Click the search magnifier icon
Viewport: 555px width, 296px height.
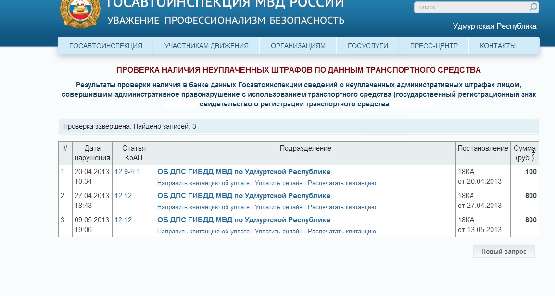(x=533, y=7)
